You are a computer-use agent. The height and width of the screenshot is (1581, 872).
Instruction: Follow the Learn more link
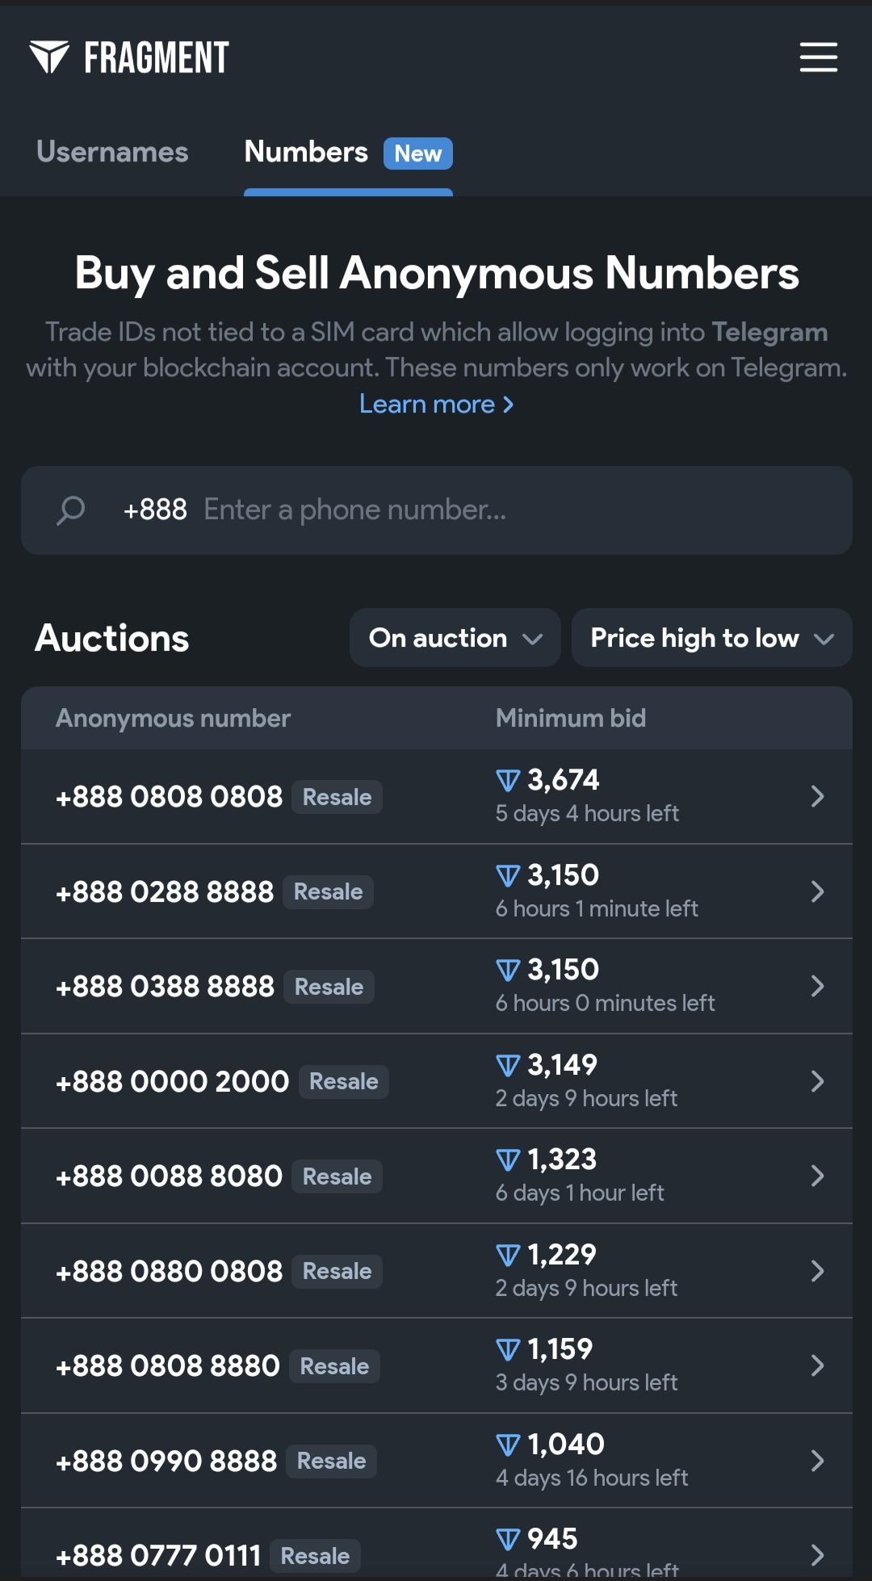pos(436,404)
